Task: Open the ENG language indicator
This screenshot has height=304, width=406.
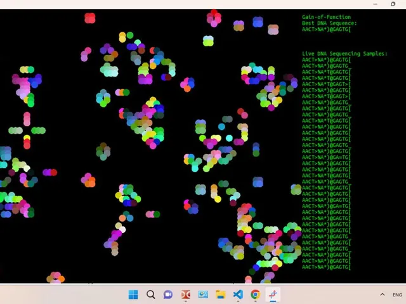Action: click(398, 294)
